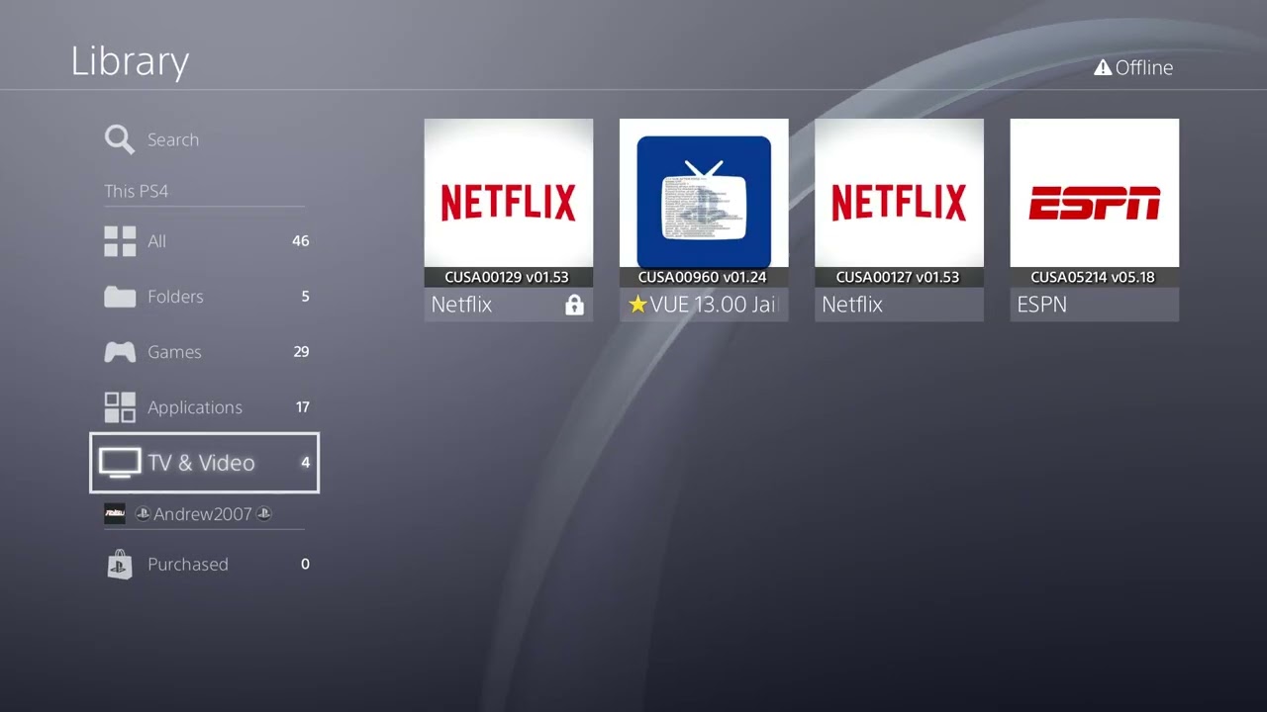Click the 29 count next to Games
Image resolution: width=1267 pixels, height=712 pixels.
[301, 352]
